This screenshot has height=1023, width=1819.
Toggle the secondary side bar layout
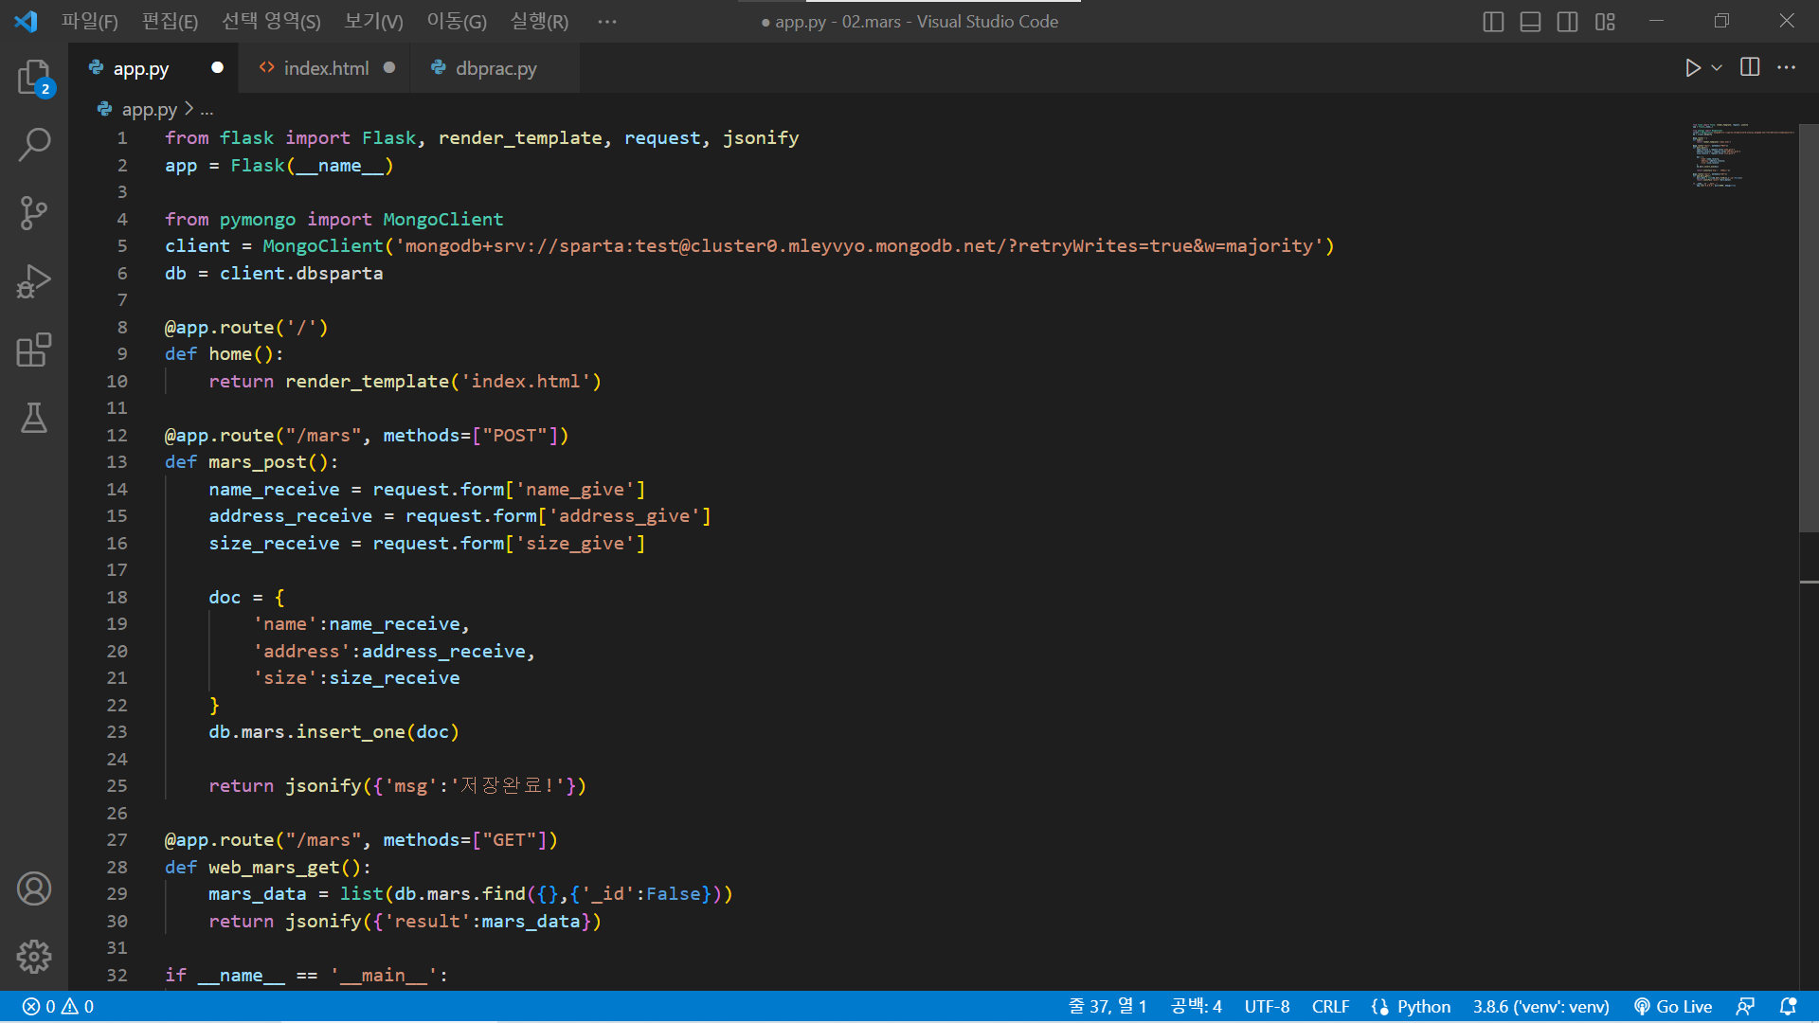[1567, 21]
